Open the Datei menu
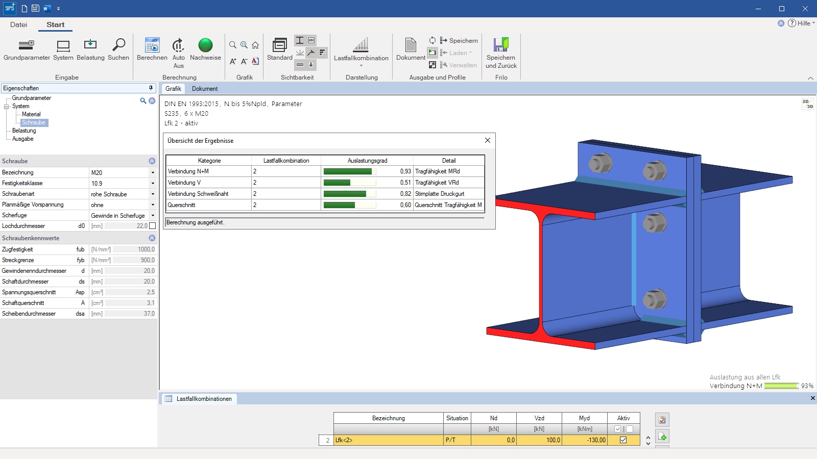Screen dimensions: 817x459 (x=18, y=24)
